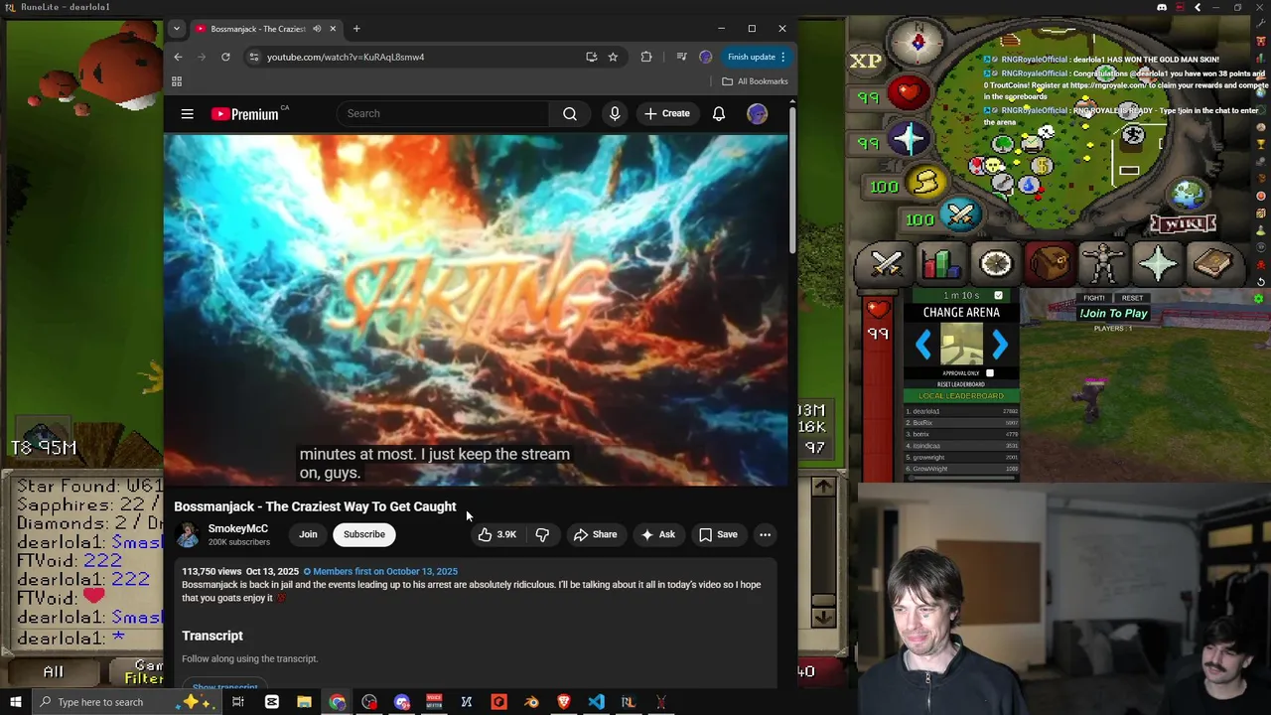1271x715 pixels.
Task: Open VS Code from taskbar
Action: 596,702
